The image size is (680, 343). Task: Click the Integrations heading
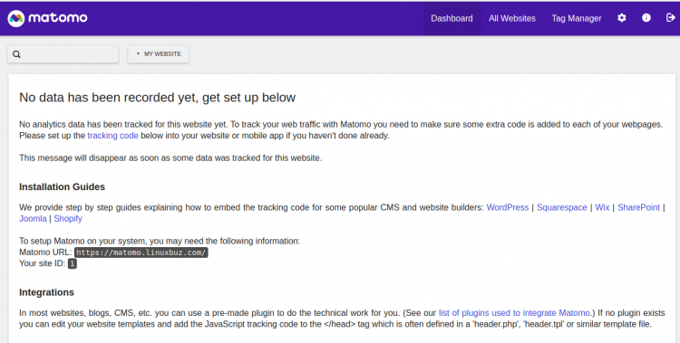pyautogui.click(x=46, y=292)
